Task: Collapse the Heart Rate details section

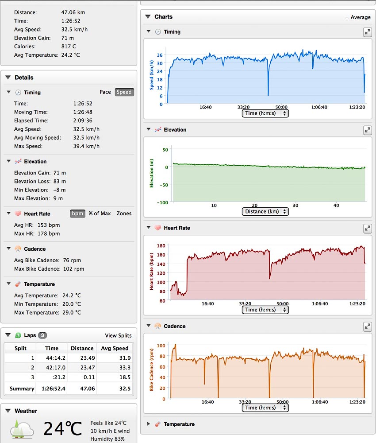Action: coord(9,214)
